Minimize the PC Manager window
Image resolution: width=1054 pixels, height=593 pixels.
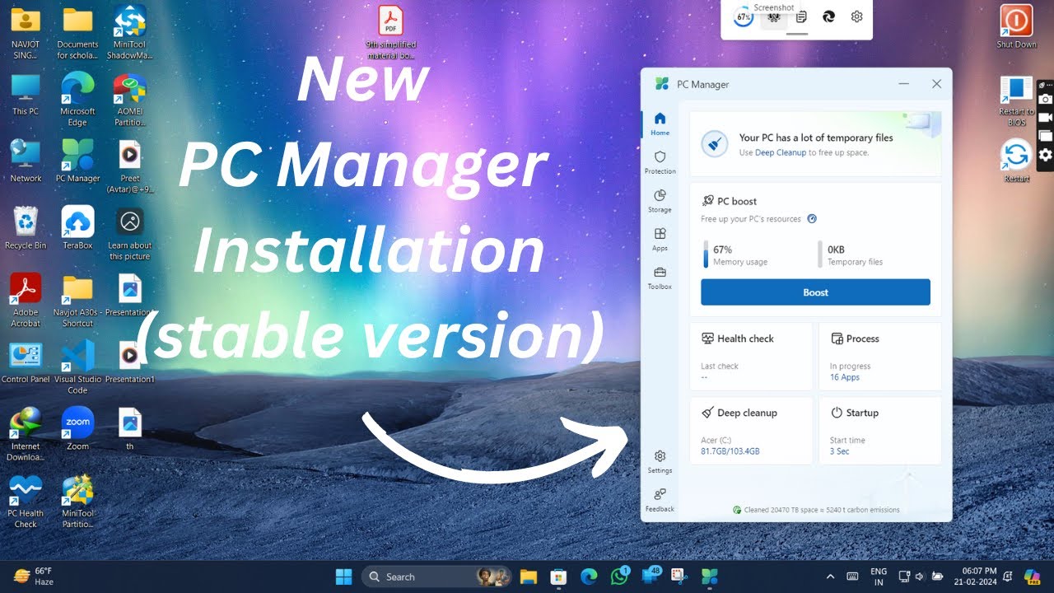(x=903, y=84)
